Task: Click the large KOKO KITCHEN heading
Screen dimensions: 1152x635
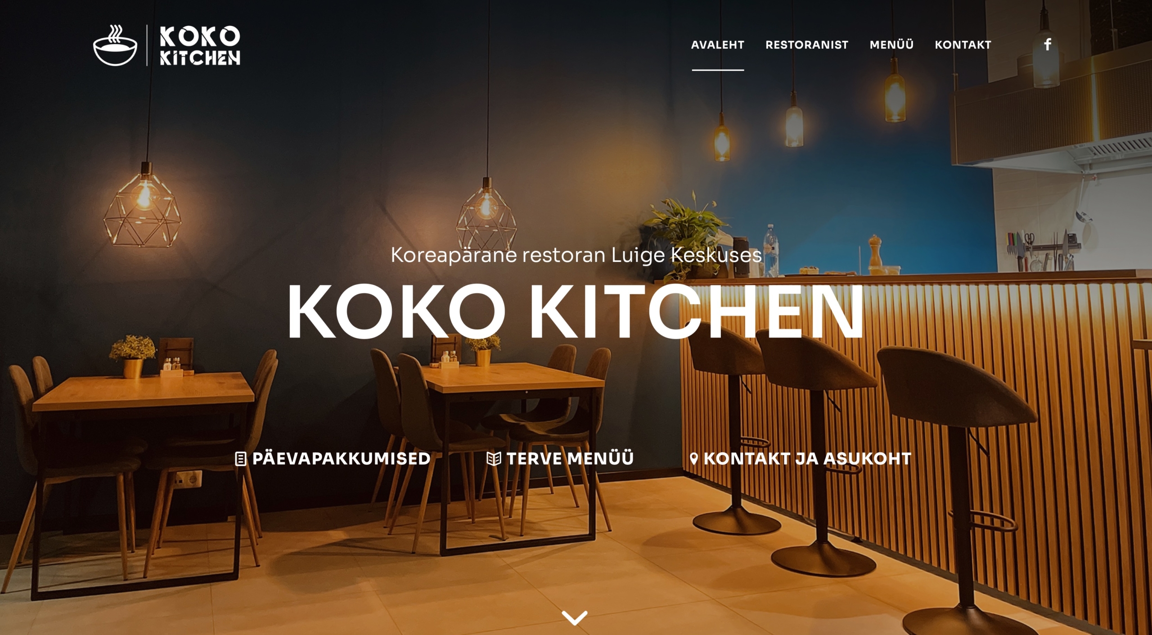Action: (x=575, y=311)
